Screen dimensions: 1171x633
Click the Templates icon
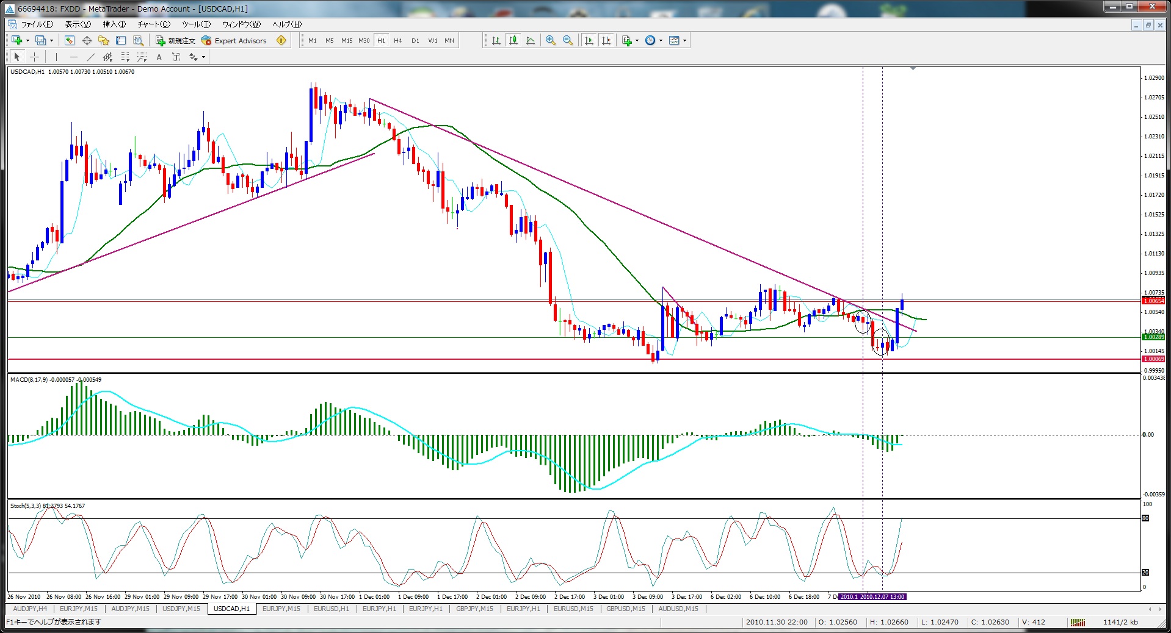pyautogui.click(x=674, y=41)
